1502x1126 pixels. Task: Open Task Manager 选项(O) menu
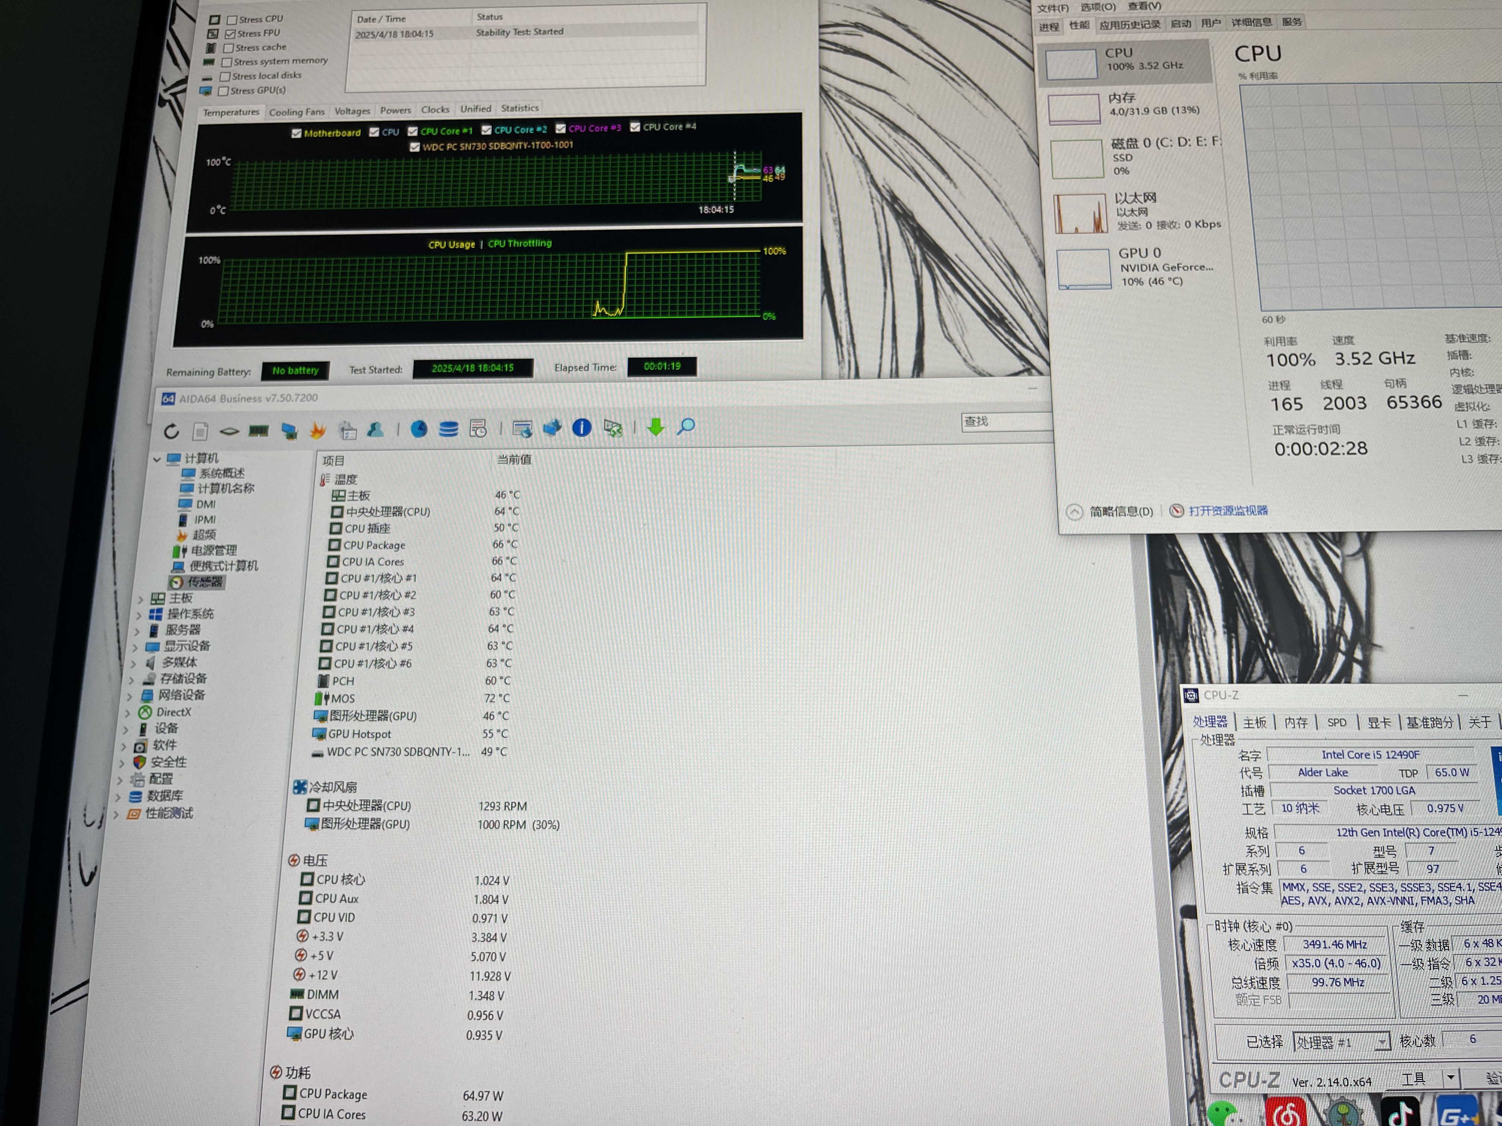pyautogui.click(x=1098, y=7)
